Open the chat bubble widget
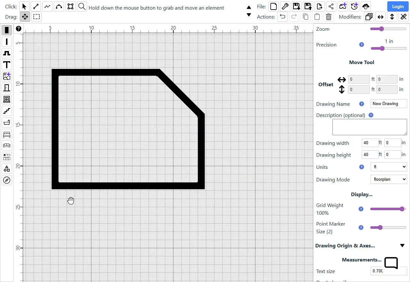 tap(391, 263)
